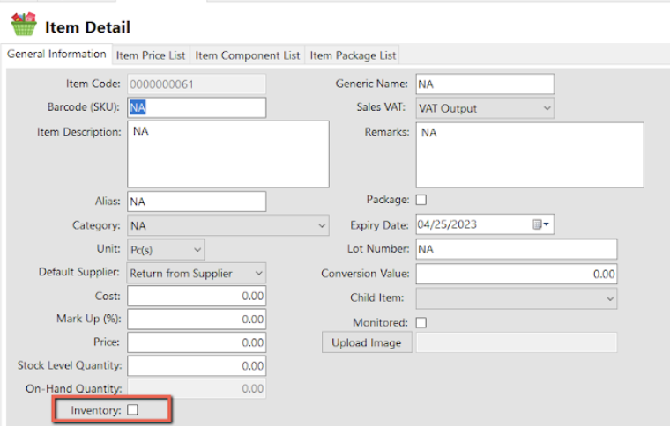Go to the Item Package List tab

click(x=353, y=55)
